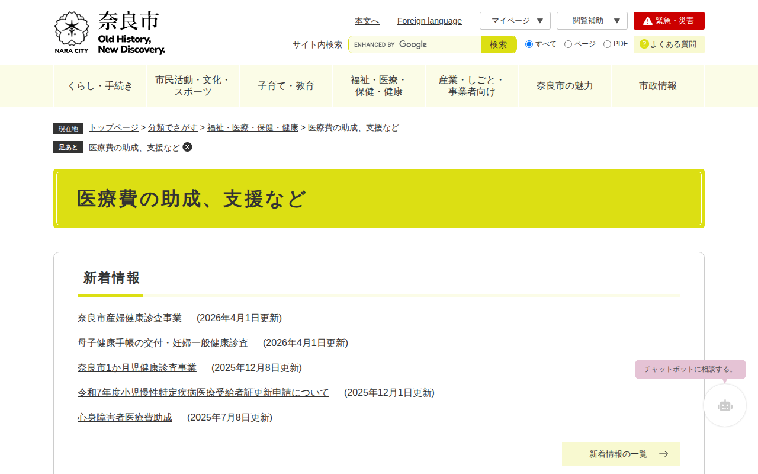758x474 pixels.
Task: Open the 福祉・医療・保健・健康 menu
Action: click(x=379, y=86)
